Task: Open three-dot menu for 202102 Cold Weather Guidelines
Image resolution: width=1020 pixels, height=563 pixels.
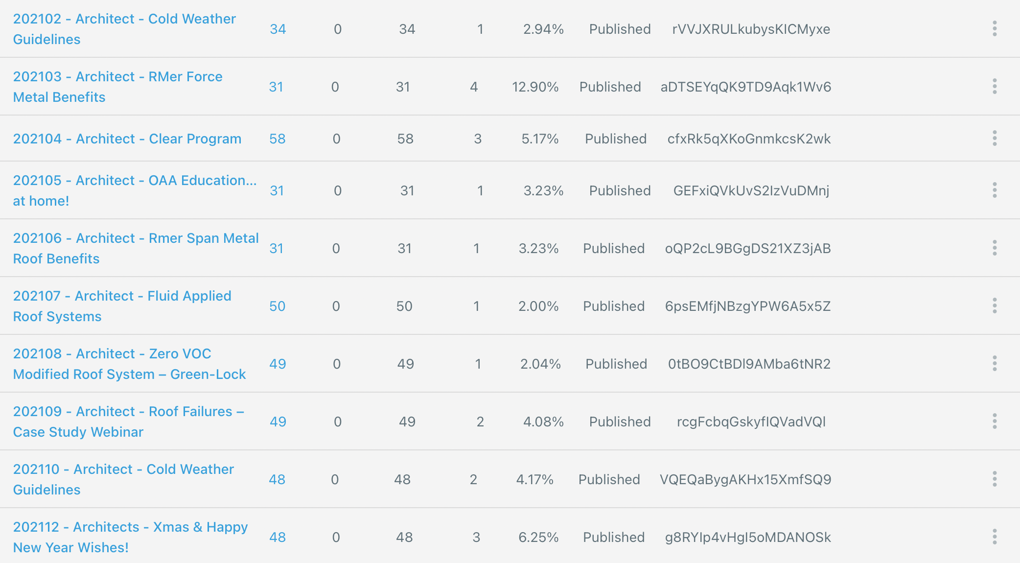Action: point(994,29)
